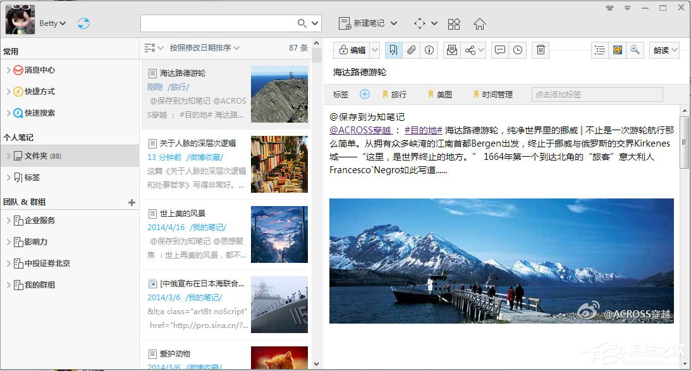This screenshot has height=371, width=691.
Task: Select 标签 under 个人笔记
Action: point(32,176)
